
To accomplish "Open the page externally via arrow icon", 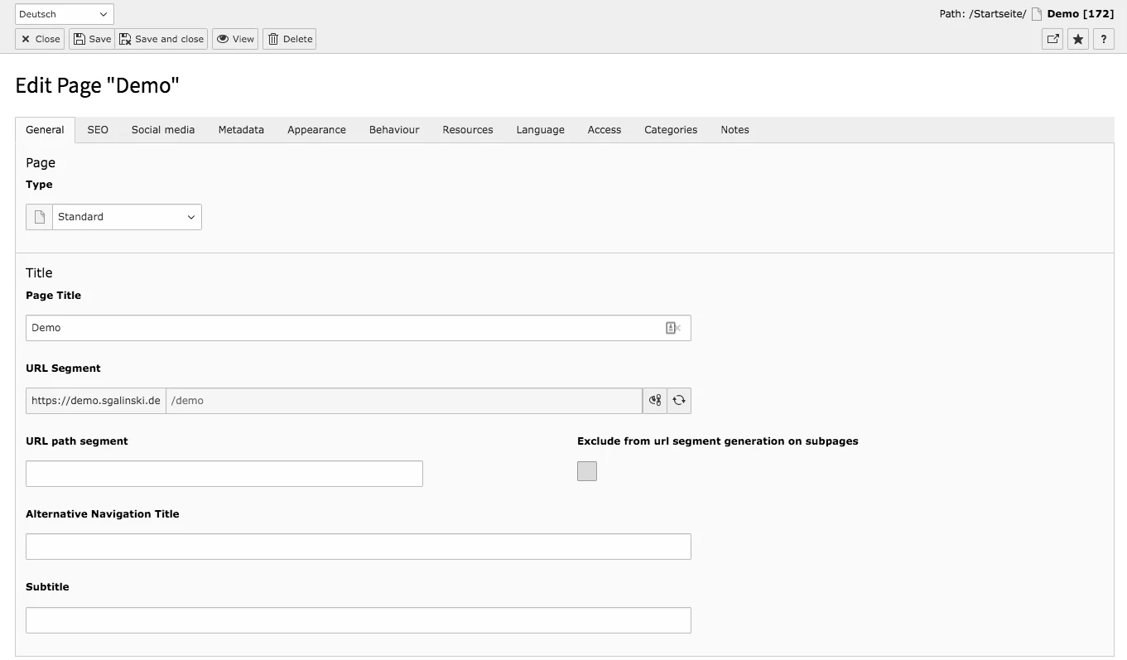I will point(1052,38).
